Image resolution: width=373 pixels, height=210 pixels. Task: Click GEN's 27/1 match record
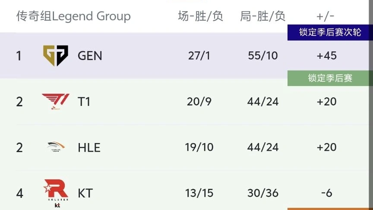point(199,56)
